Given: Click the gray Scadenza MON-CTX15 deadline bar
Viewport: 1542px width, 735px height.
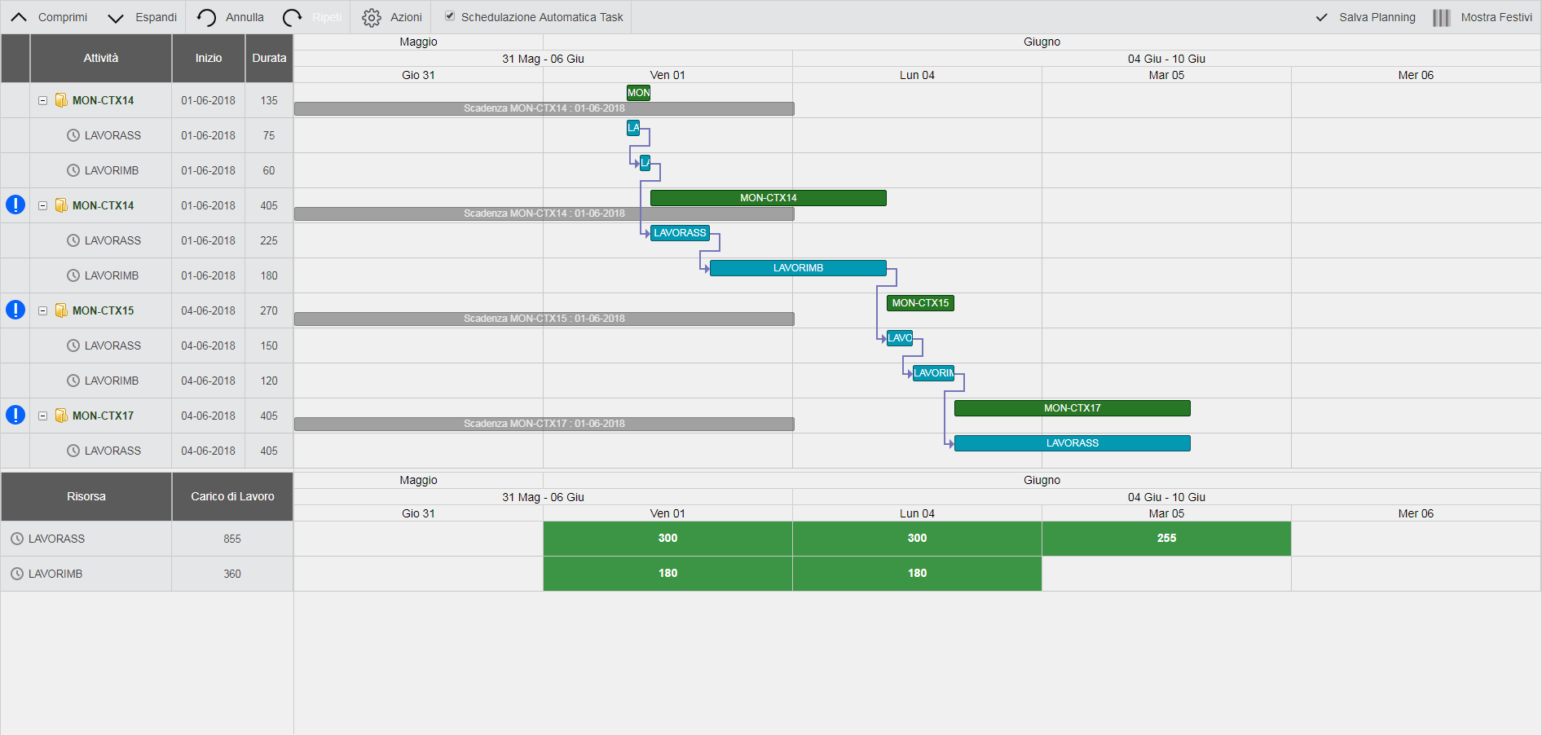Looking at the screenshot, I should click(x=544, y=319).
